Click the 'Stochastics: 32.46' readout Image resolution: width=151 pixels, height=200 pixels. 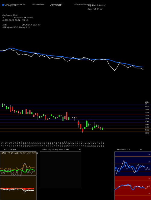tap(9, 15)
